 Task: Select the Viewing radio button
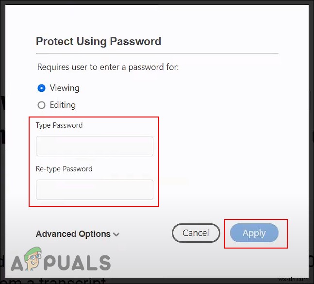tap(41, 88)
